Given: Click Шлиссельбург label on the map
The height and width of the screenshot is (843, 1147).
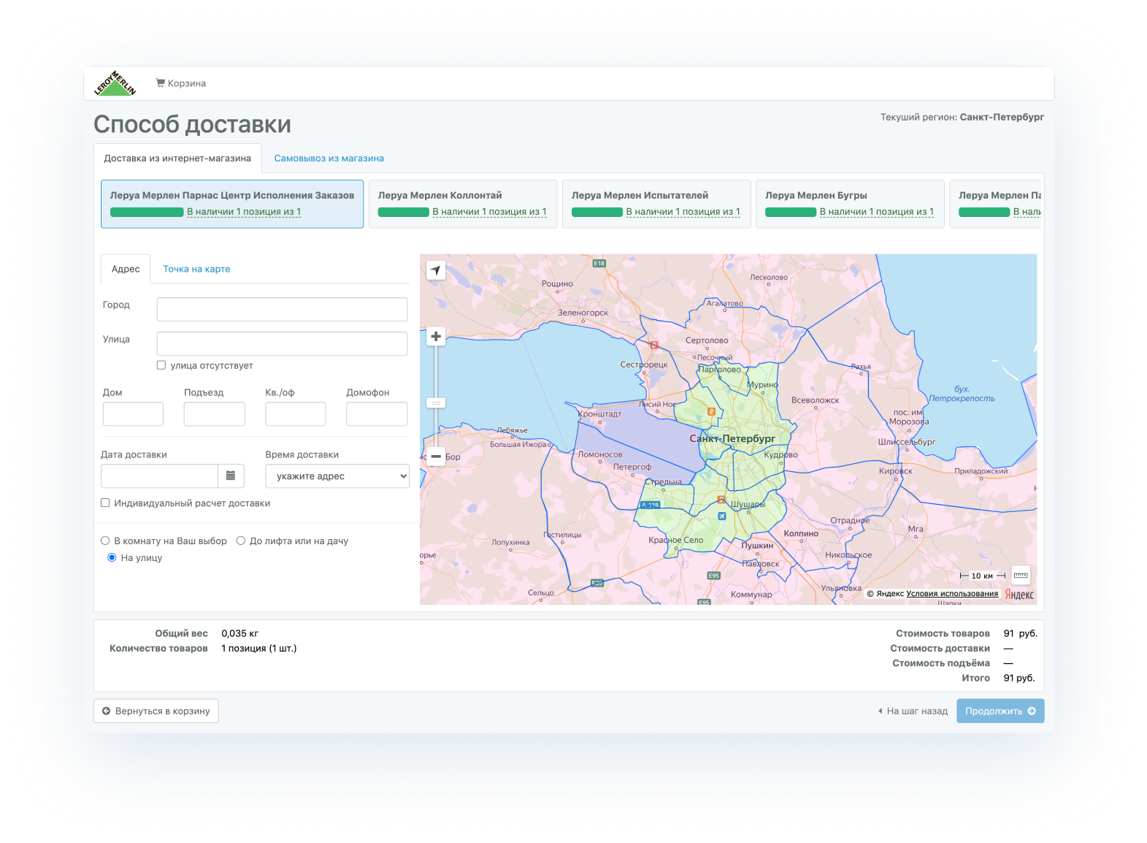Looking at the screenshot, I should pyautogui.click(x=906, y=442).
